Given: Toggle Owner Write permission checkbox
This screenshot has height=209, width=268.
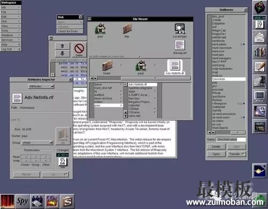Looking at the screenshot, I should [x=26, y=160].
